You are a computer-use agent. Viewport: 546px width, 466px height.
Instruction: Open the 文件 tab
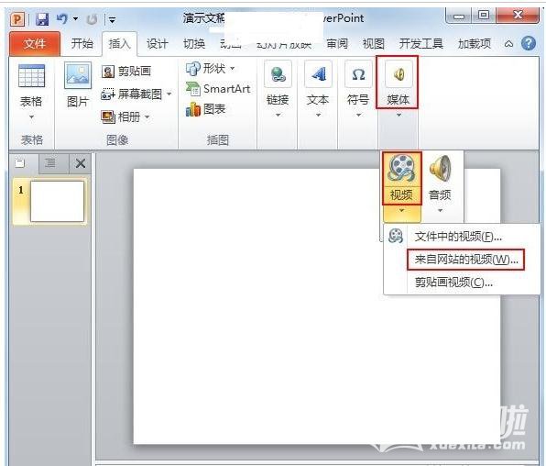pyautogui.click(x=35, y=44)
